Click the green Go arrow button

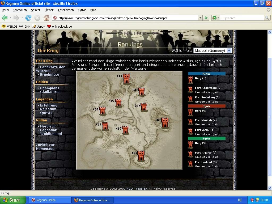(x=206, y=18)
